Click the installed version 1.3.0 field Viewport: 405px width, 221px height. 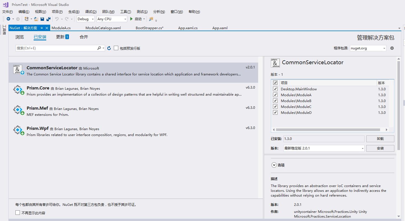click(324, 139)
